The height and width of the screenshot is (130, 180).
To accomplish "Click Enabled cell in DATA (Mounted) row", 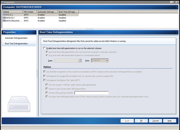I will coord(41,21).
